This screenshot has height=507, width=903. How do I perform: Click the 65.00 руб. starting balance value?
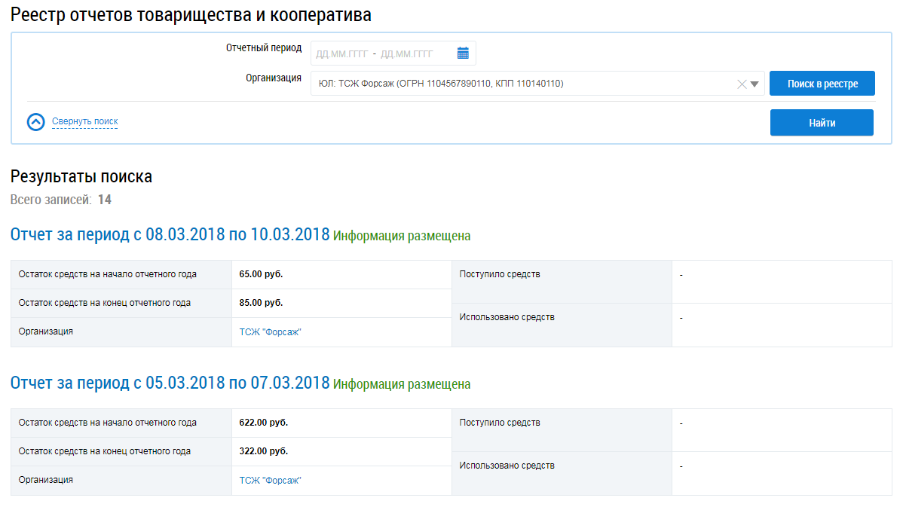(262, 274)
